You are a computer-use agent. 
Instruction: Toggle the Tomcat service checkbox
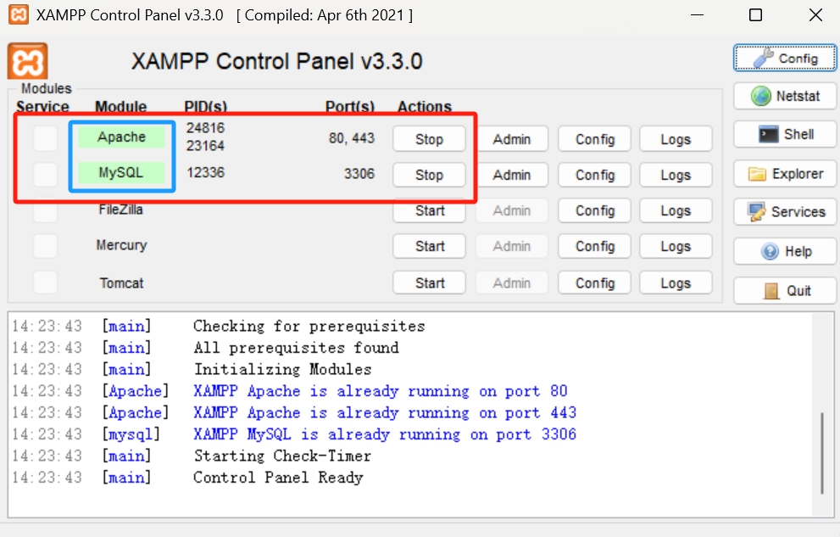45,282
